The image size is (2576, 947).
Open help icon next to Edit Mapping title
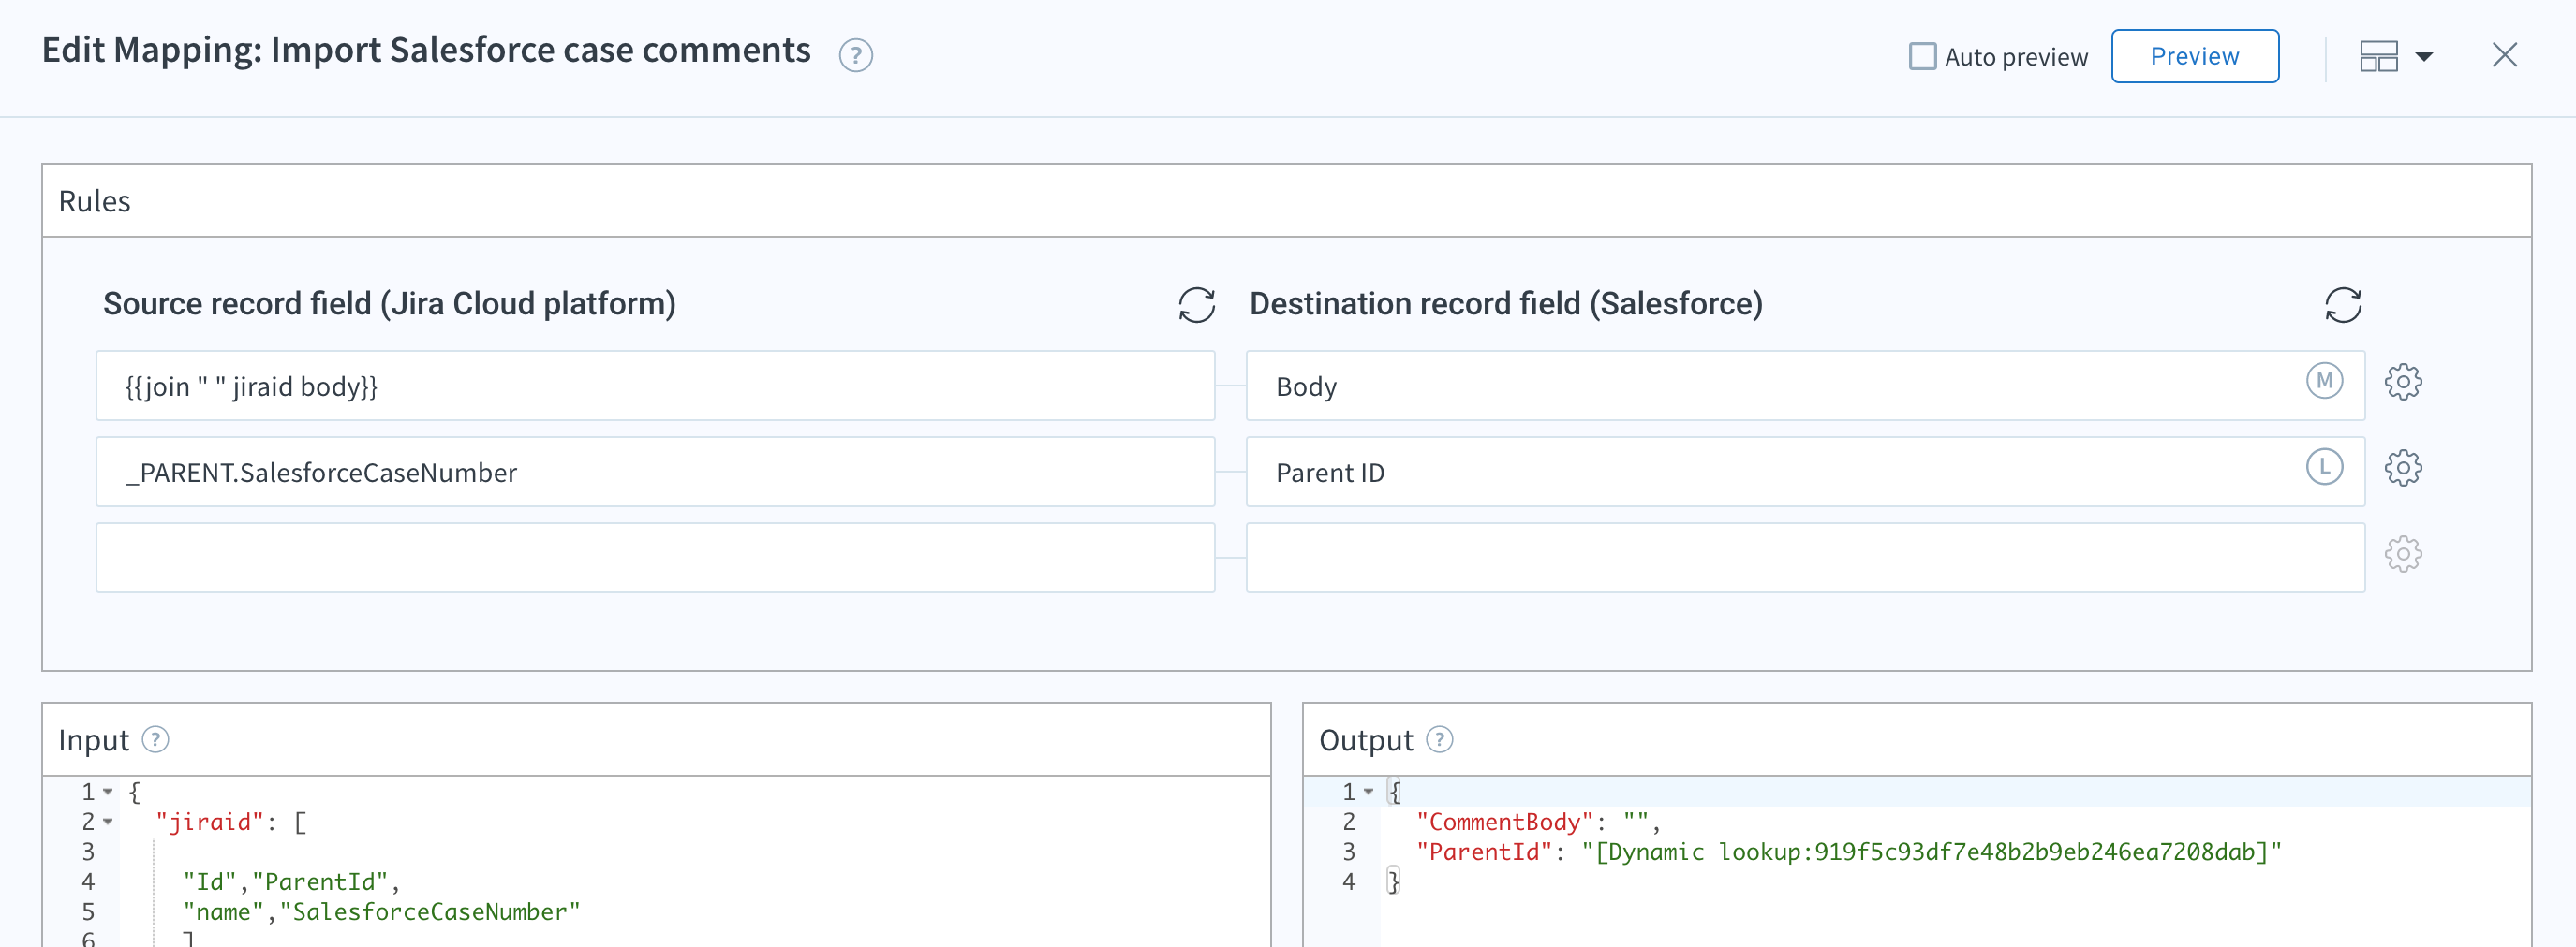point(855,55)
